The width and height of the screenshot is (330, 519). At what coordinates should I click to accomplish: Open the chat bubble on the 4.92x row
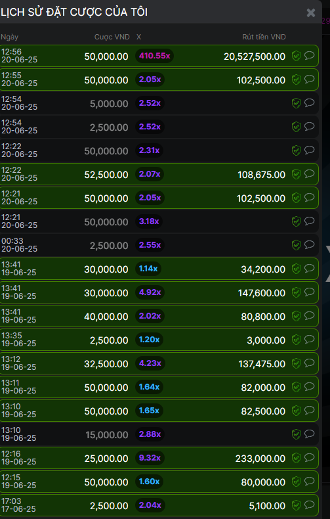click(309, 292)
